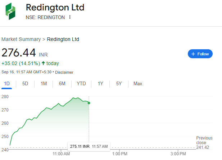Show the 6M price chart

tap(62, 84)
